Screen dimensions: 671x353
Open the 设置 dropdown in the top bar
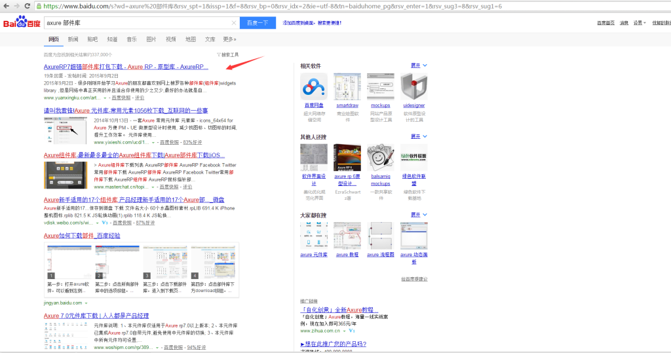tap(640, 23)
